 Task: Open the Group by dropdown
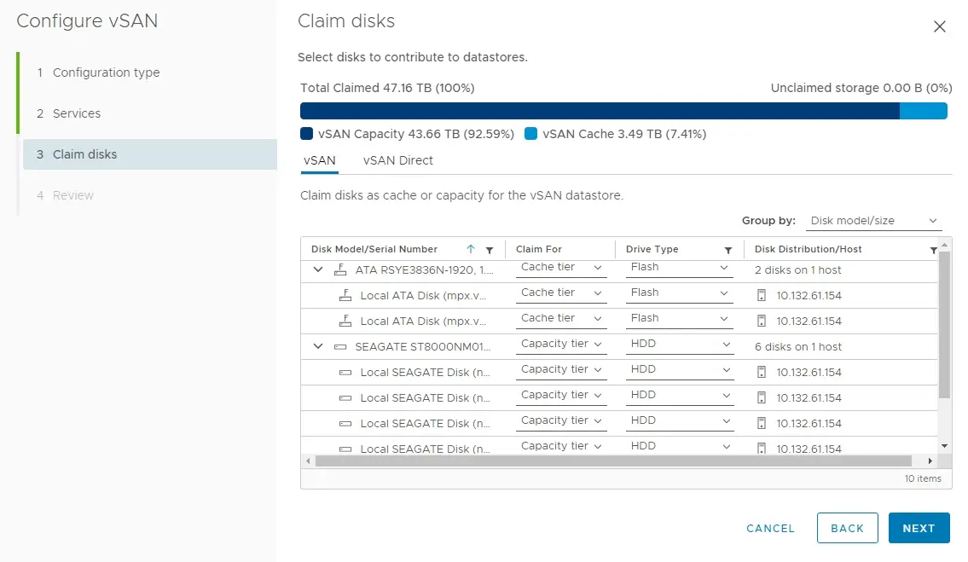point(873,221)
